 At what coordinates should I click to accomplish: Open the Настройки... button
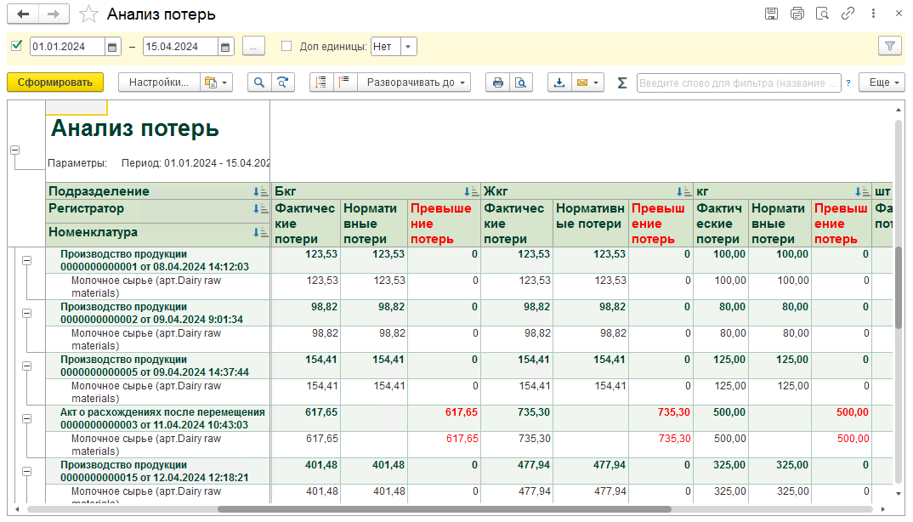[159, 82]
